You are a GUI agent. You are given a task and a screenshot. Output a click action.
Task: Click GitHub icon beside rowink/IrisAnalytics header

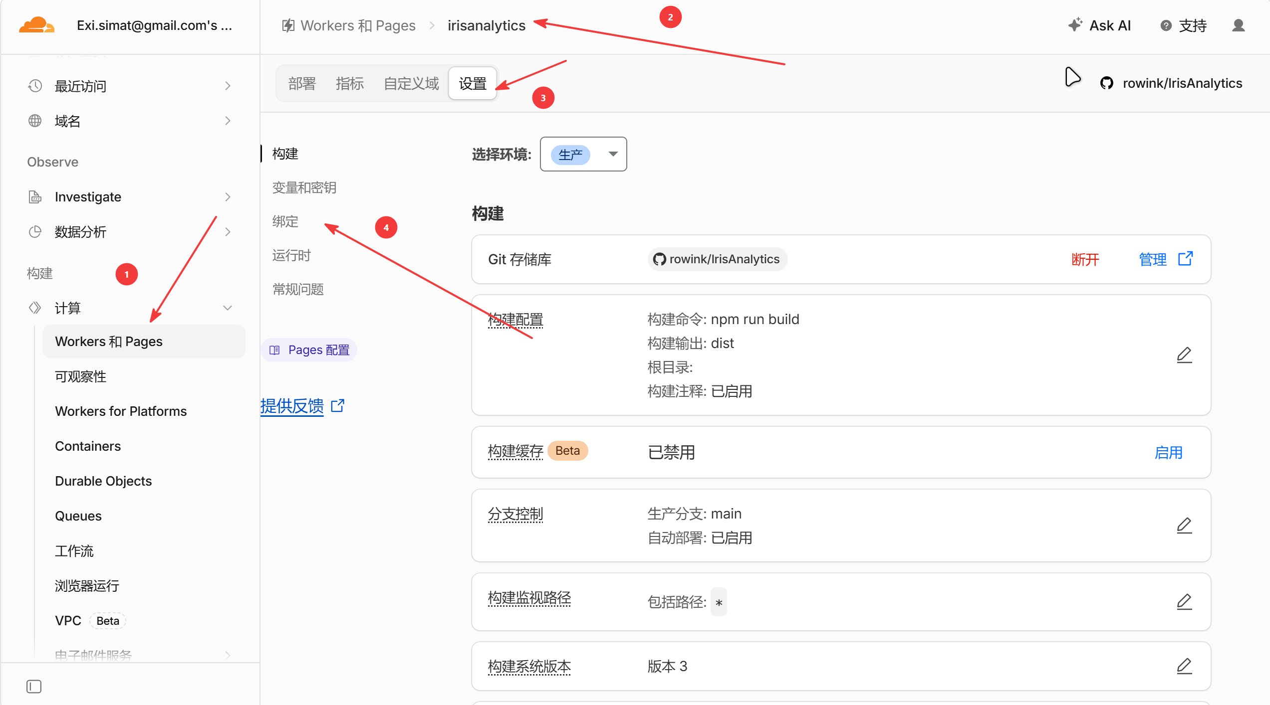pyautogui.click(x=1107, y=83)
